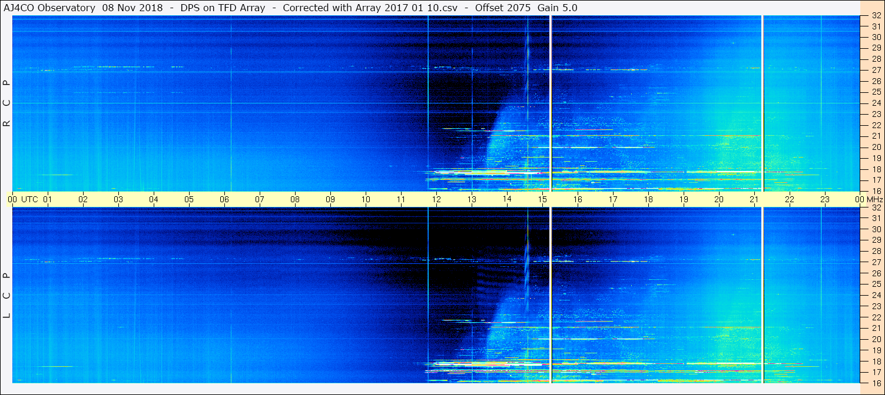Select hour 13 on the UTC time axis
Image resolution: width=885 pixels, height=395 pixels.
pos(472,199)
